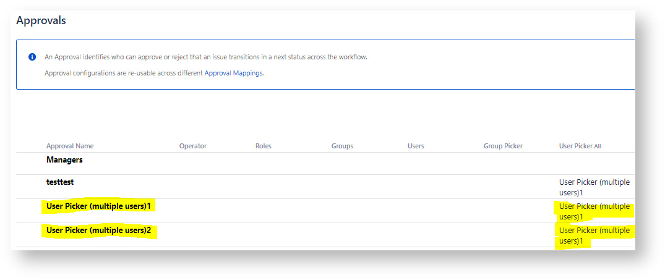Viewport: 665px width, 280px height.
Task: Click the Approval Name column header
Action: [x=69, y=146]
